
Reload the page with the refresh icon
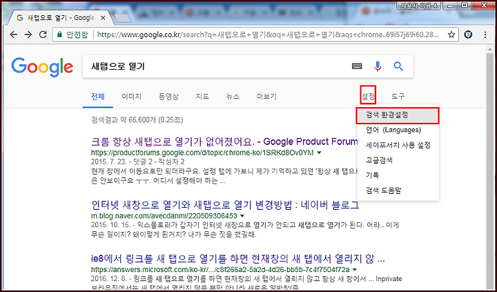click(x=43, y=35)
